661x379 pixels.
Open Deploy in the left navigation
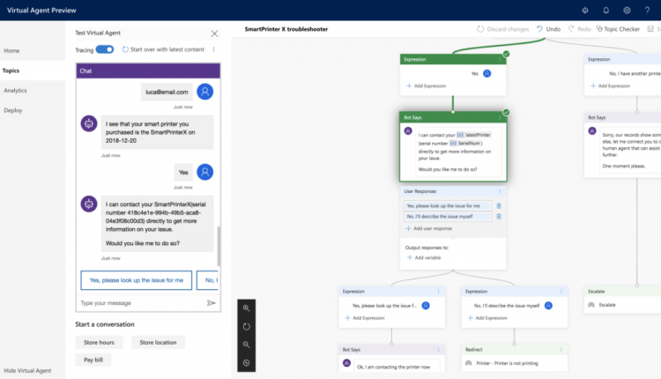[x=13, y=110]
